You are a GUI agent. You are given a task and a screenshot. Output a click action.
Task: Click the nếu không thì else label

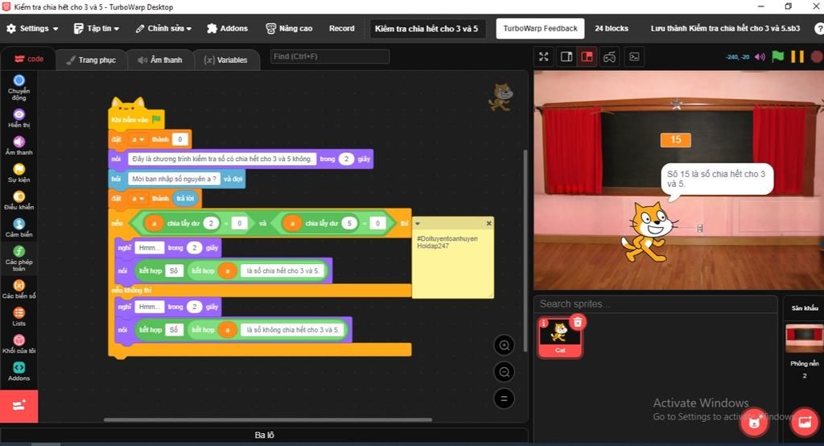[131, 290]
